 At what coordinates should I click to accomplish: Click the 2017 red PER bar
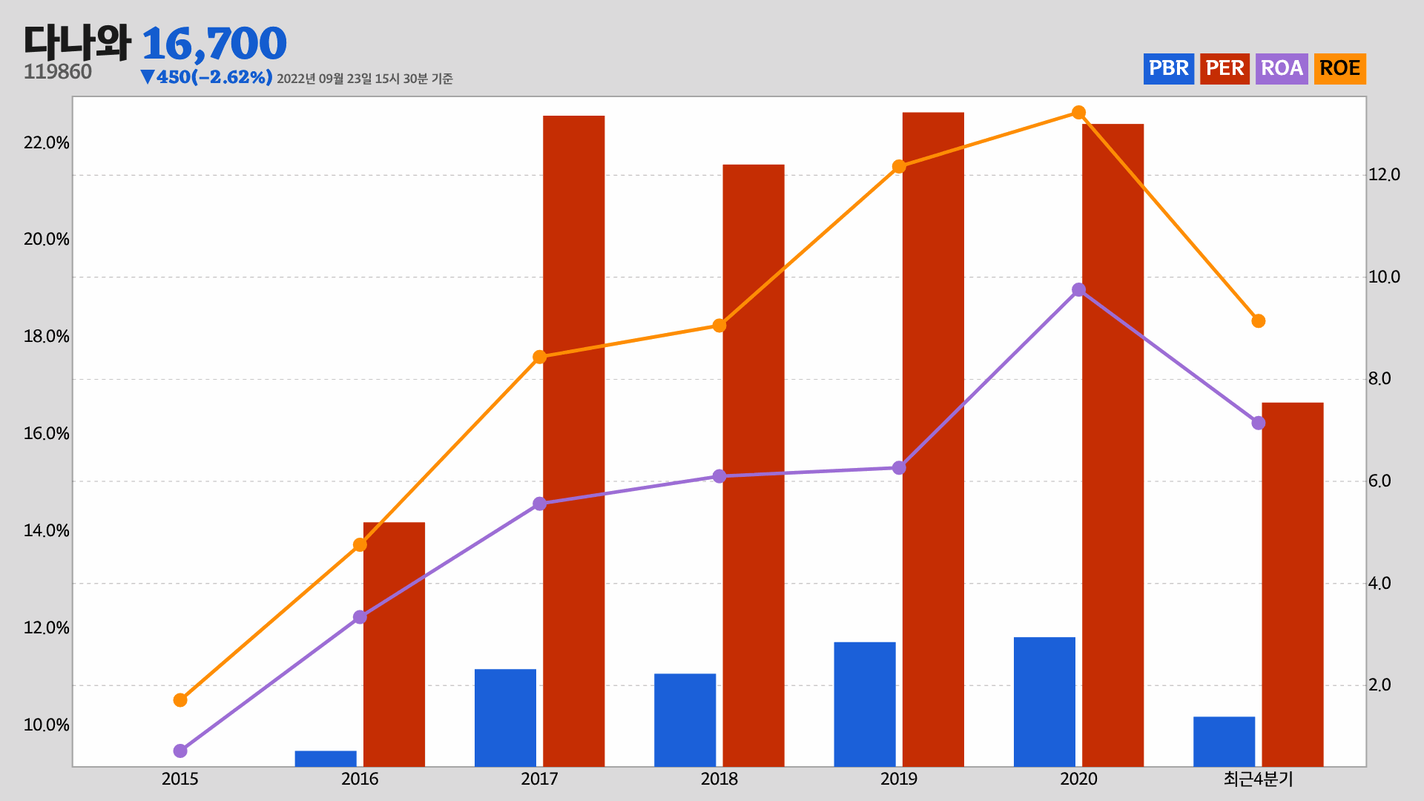(x=573, y=441)
